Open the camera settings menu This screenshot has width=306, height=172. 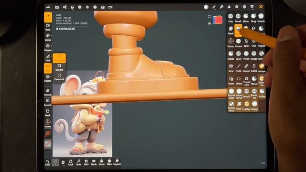click(110, 7)
